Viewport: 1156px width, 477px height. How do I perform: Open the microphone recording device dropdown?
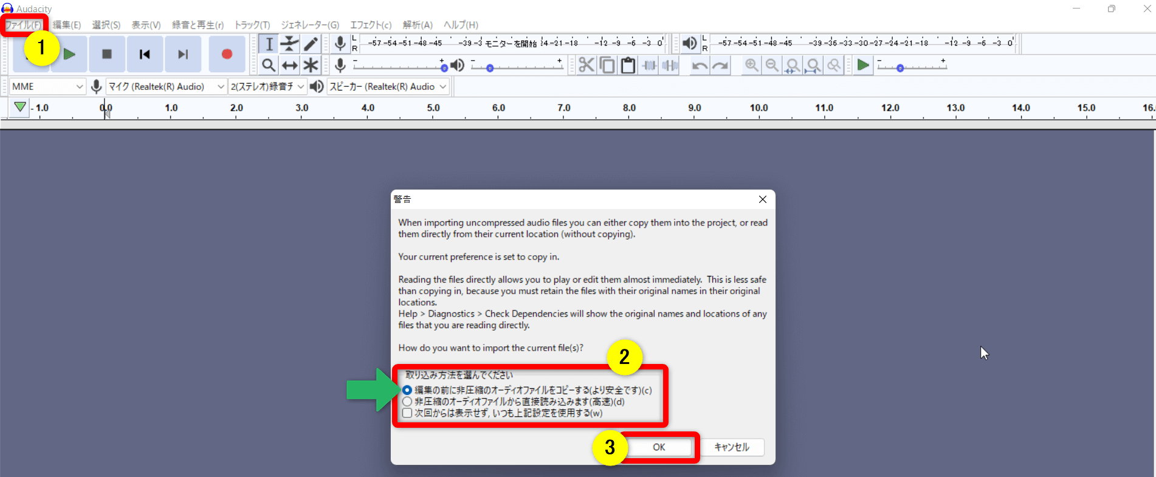tap(166, 86)
